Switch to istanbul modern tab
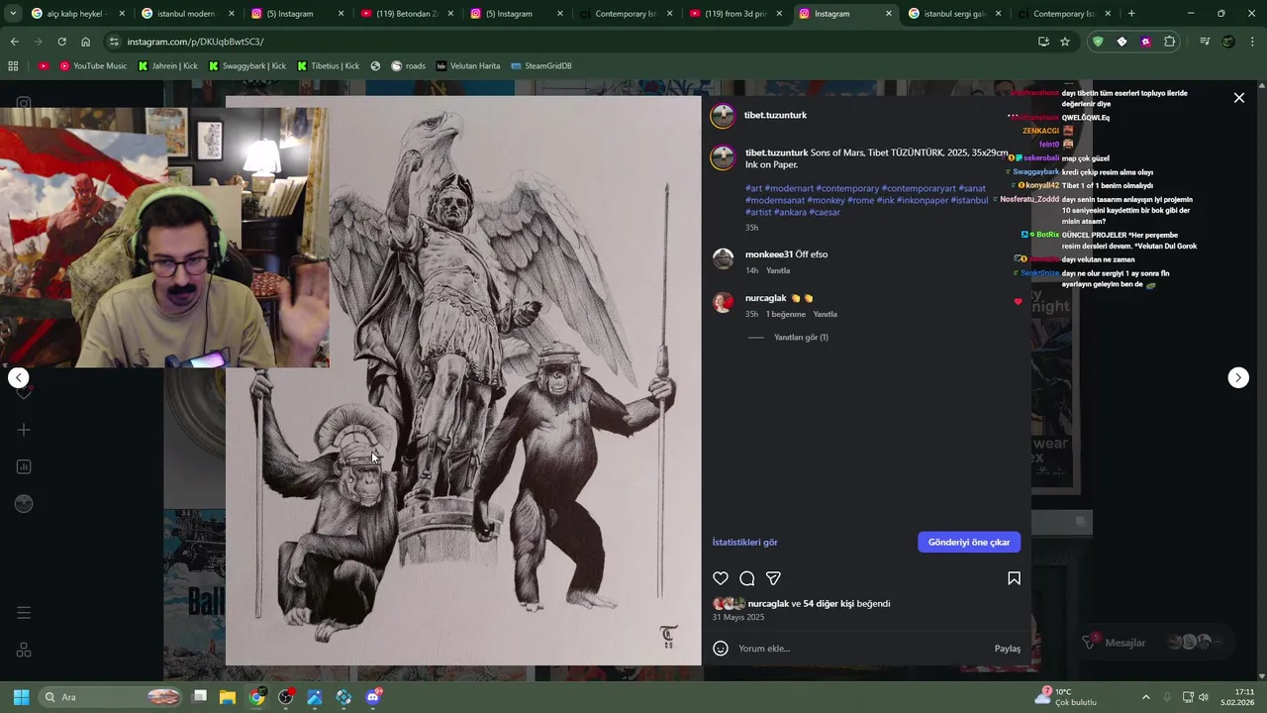 (184, 14)
